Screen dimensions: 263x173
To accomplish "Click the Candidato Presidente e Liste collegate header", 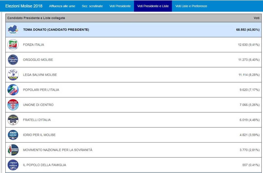I will 36,18.
